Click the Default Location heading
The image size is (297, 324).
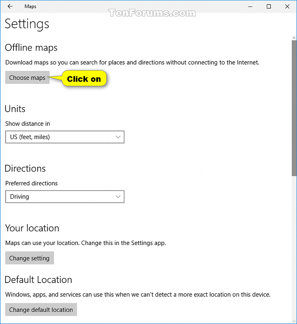pos(38,280)
